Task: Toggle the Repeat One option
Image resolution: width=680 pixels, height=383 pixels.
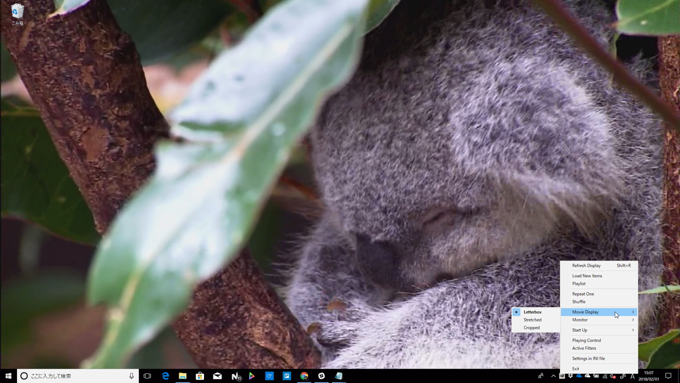Action: coord(599,294)
